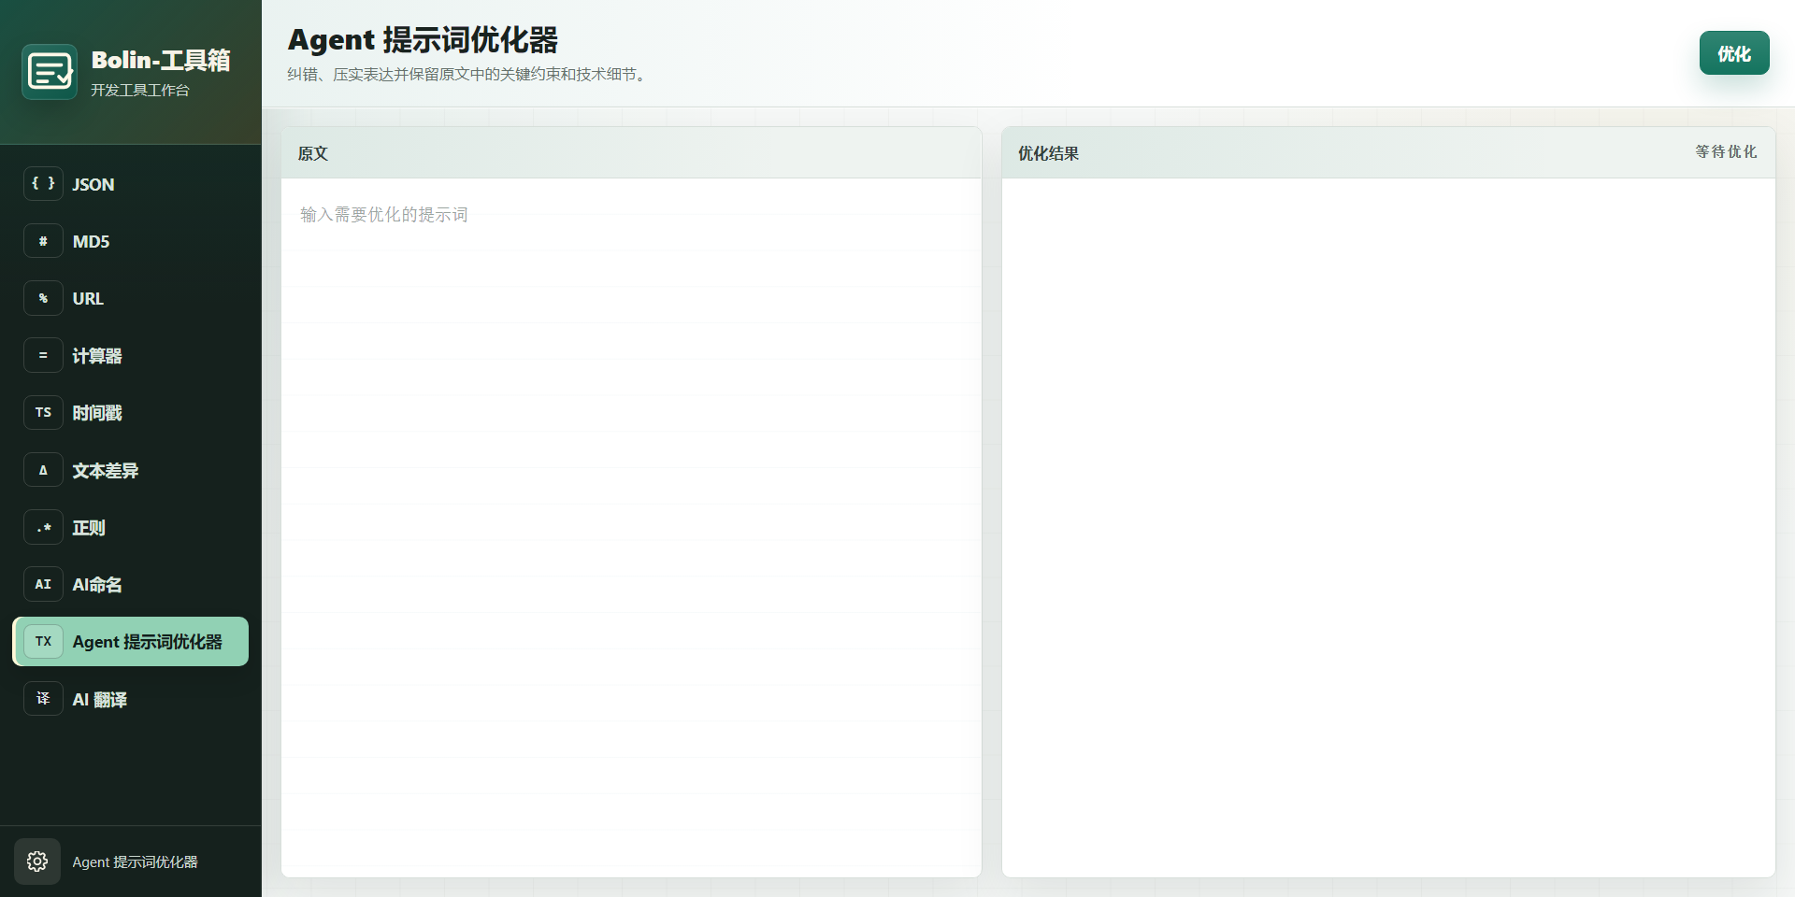Click the MD5 hash icon
1795x897 pixels.
click(x=43, y=241)
